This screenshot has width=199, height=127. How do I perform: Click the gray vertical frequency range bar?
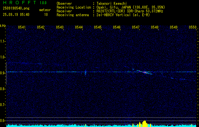point(6,73)
